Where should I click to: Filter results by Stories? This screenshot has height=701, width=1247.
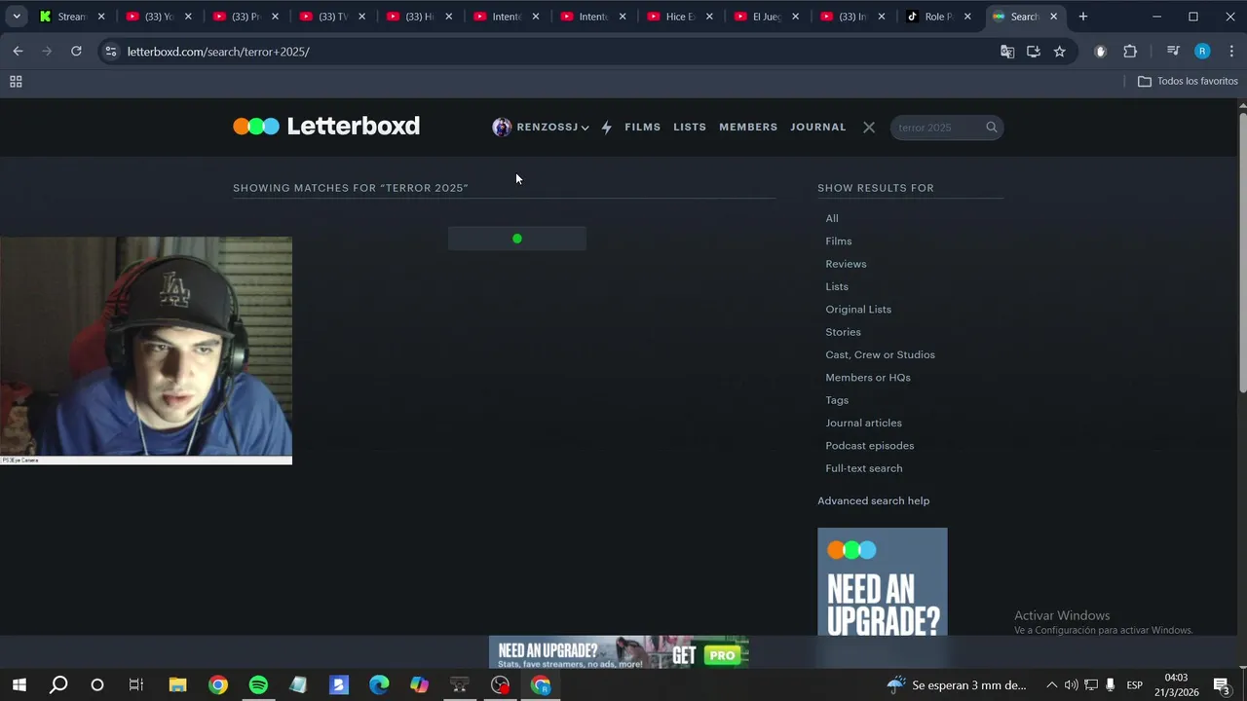click(x=844, y=332)
